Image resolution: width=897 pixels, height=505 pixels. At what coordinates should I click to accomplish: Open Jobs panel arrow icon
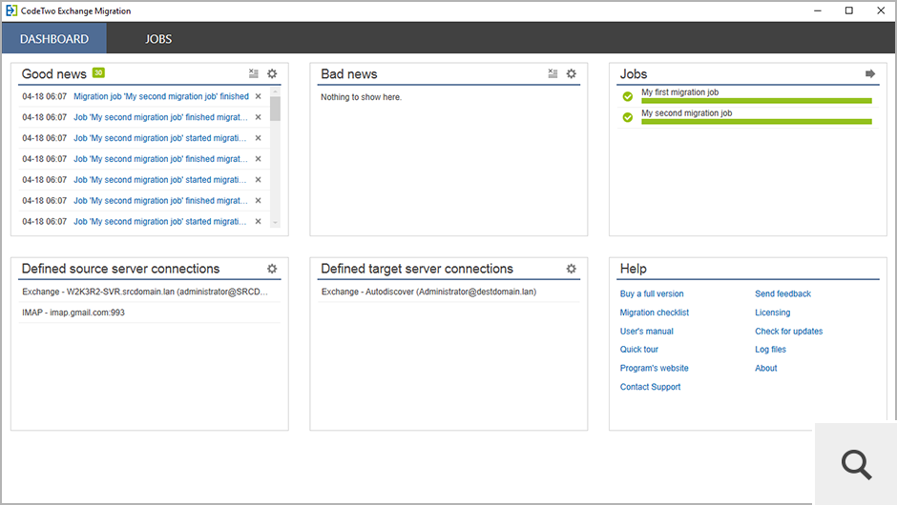[x=870, y=73]
